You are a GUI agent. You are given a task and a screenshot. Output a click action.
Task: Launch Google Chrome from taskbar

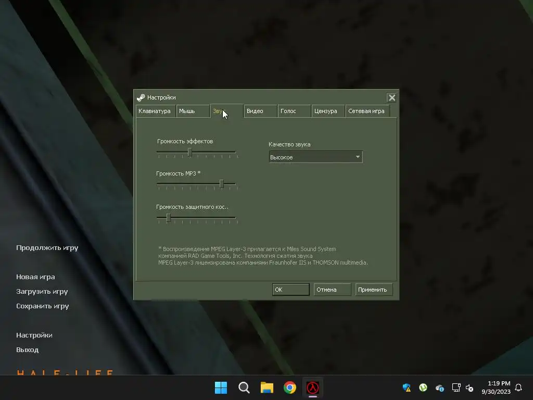coord(289,387)
